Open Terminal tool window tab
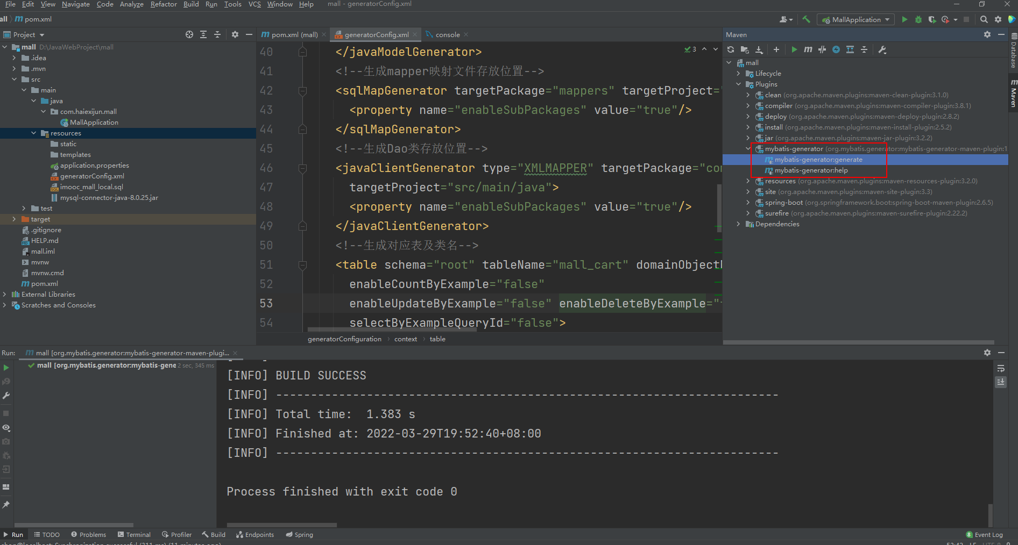The height and width of the screenshot is (545, 1018). click(x=134, y=535)
